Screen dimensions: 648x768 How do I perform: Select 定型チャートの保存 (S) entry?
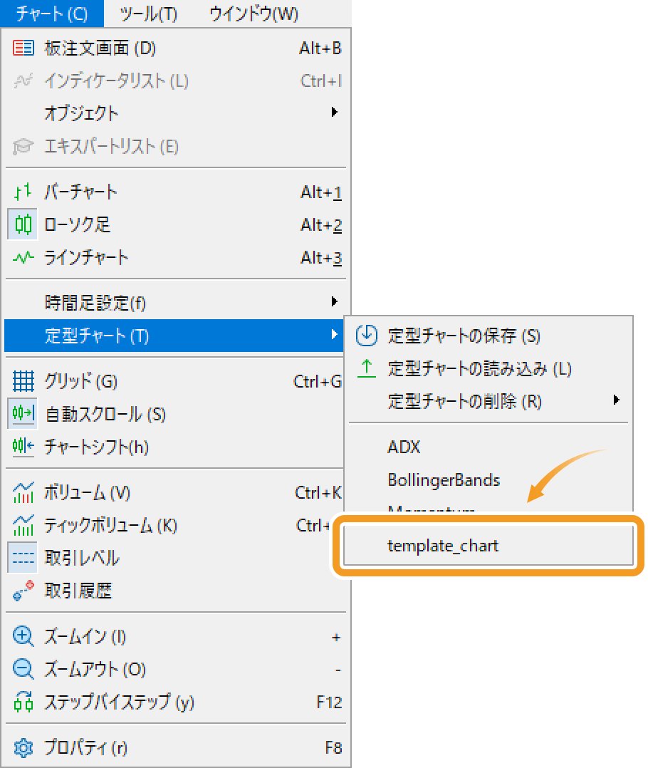[x=488, y=336]
